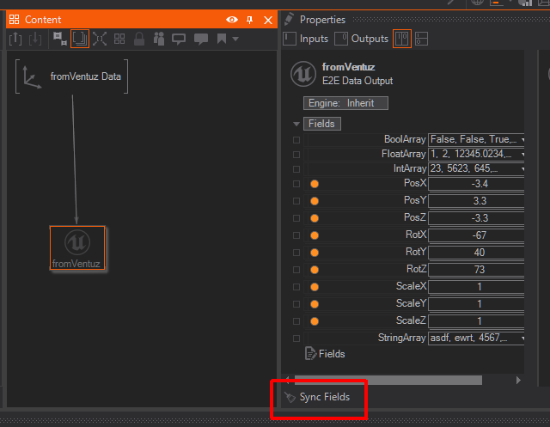The image size is (550, 427).
Task: Click the side-by-side properties layout icon
Action: (401, 39)
